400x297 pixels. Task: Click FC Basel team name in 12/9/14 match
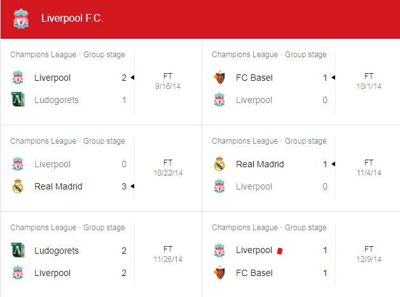(x=254, y=273)
